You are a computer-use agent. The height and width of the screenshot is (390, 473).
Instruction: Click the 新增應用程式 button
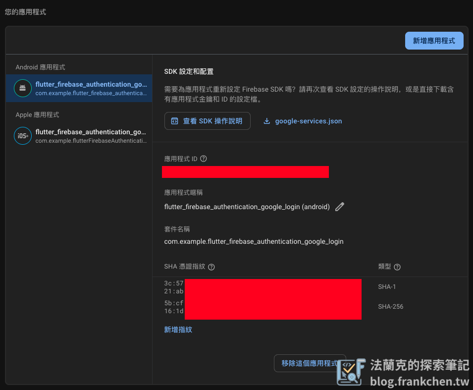coord(434,41)
